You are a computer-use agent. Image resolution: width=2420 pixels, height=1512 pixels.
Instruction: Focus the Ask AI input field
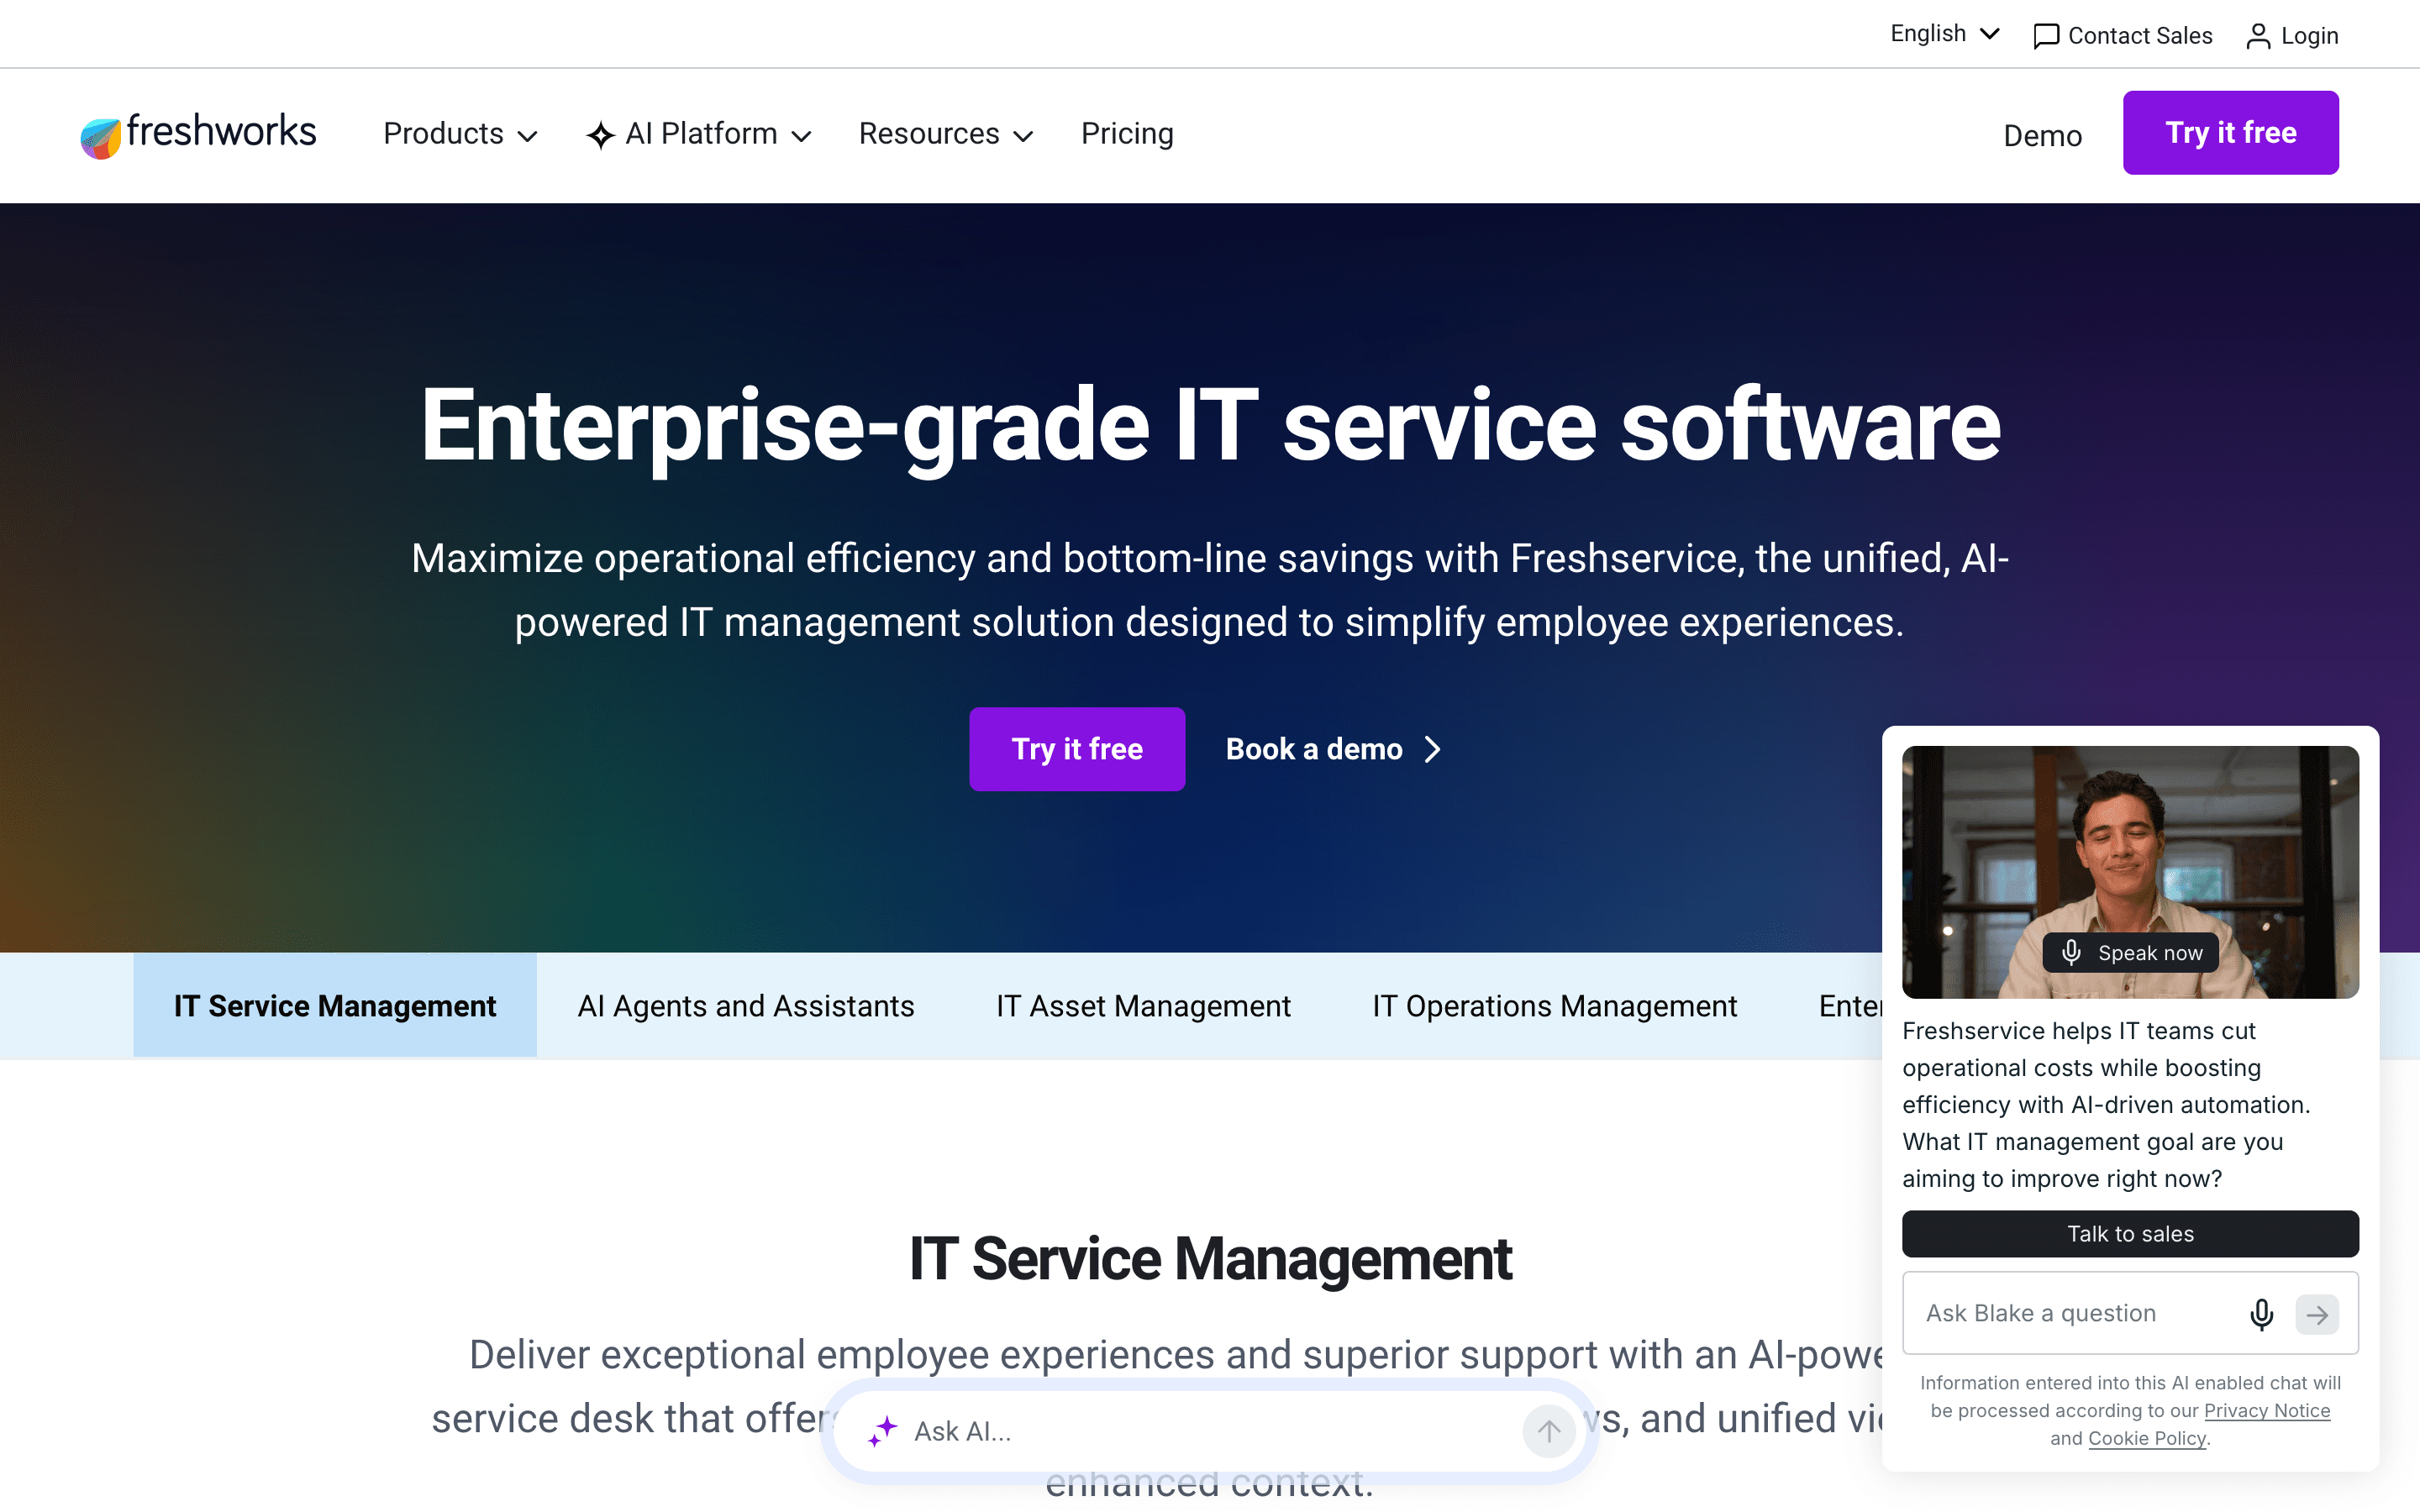1210,1431
